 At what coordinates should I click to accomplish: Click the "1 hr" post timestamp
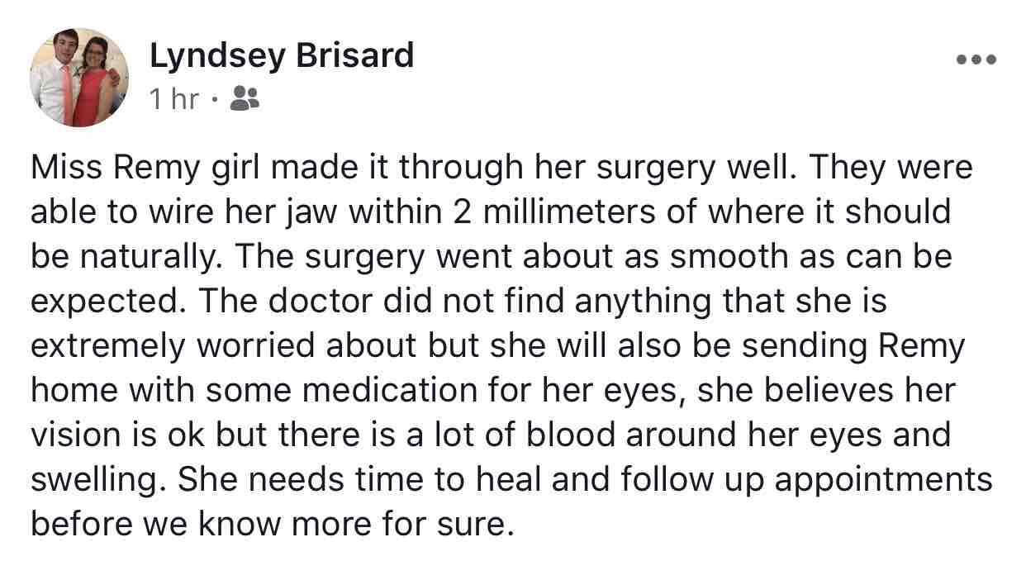click(174, 99)
